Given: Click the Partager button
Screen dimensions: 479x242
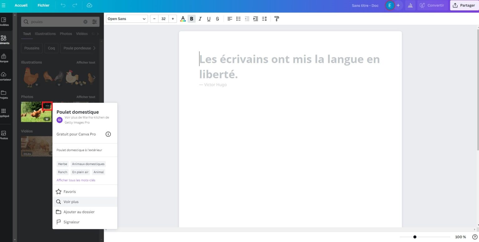Looking at the screenshot, I should tap(464, 5).
